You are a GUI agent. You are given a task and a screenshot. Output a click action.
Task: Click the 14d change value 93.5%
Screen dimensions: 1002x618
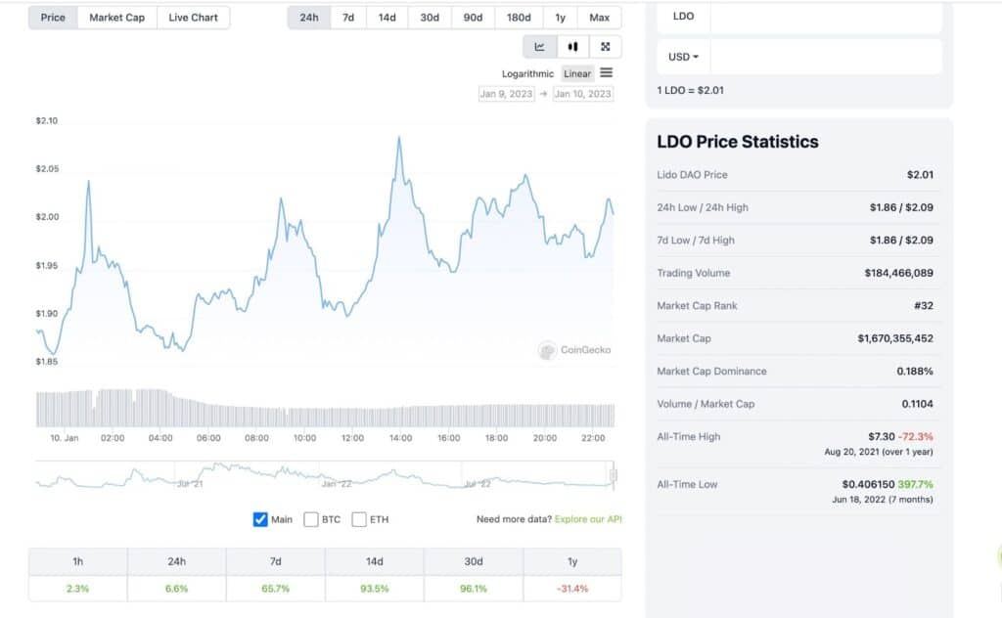pos(375,588)
